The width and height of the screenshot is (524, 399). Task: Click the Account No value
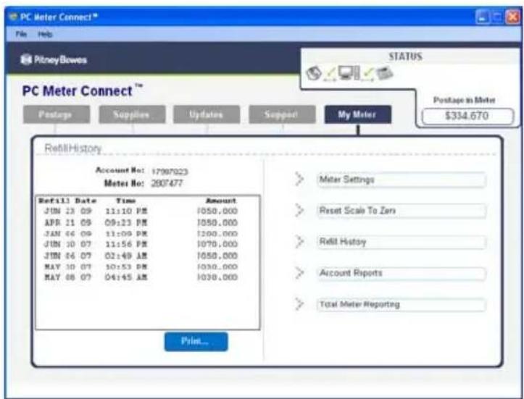[x=170, y=172]
